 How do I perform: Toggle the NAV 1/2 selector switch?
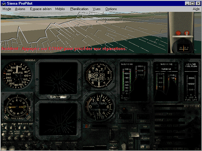(13, 127)
